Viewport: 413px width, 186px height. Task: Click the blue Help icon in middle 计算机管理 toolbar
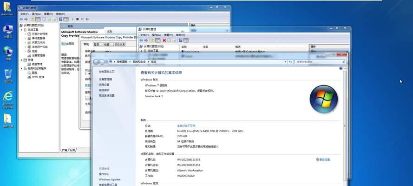(181, 40)
